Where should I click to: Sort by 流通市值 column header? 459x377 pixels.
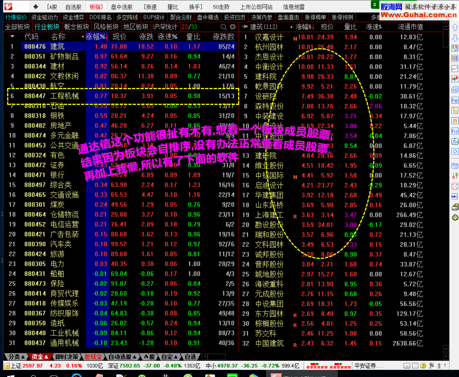(410, 27)
